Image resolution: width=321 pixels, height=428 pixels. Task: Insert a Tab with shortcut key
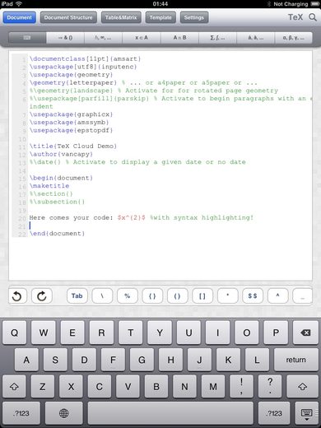(x=77, y=295)
